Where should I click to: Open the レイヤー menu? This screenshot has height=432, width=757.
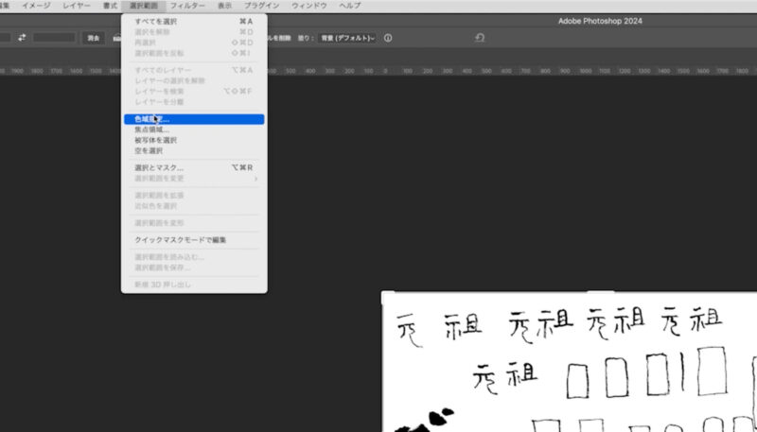[x=77, y=6]
